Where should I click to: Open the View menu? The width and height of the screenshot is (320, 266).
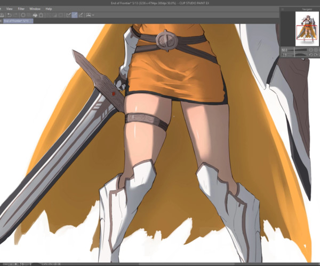(9, 9)
